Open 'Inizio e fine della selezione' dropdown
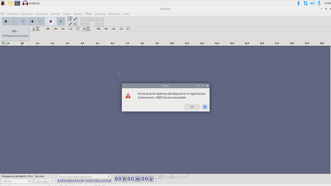The width and height of the screenshot is (331, 186). pyautogui.click(x=84, y=176)
